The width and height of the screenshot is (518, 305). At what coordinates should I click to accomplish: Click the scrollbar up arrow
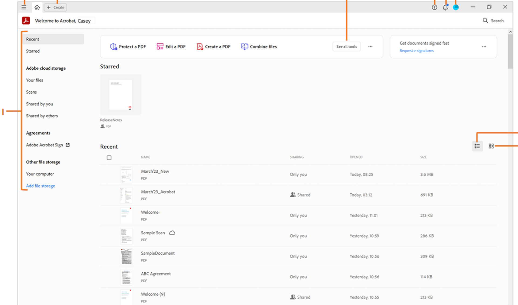click(510, 32)
